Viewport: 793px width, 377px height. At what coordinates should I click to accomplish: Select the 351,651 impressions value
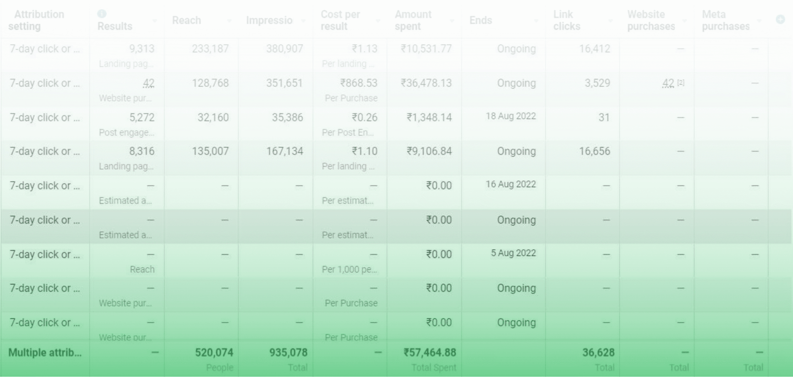pos(284,83)
